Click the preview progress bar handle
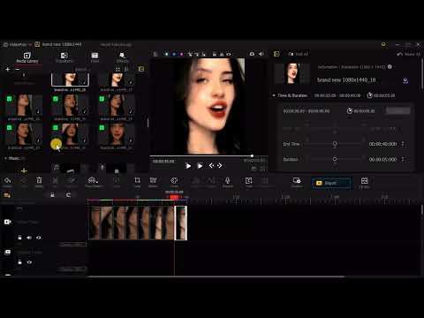424x318 pixels. [x=252, y=155]
